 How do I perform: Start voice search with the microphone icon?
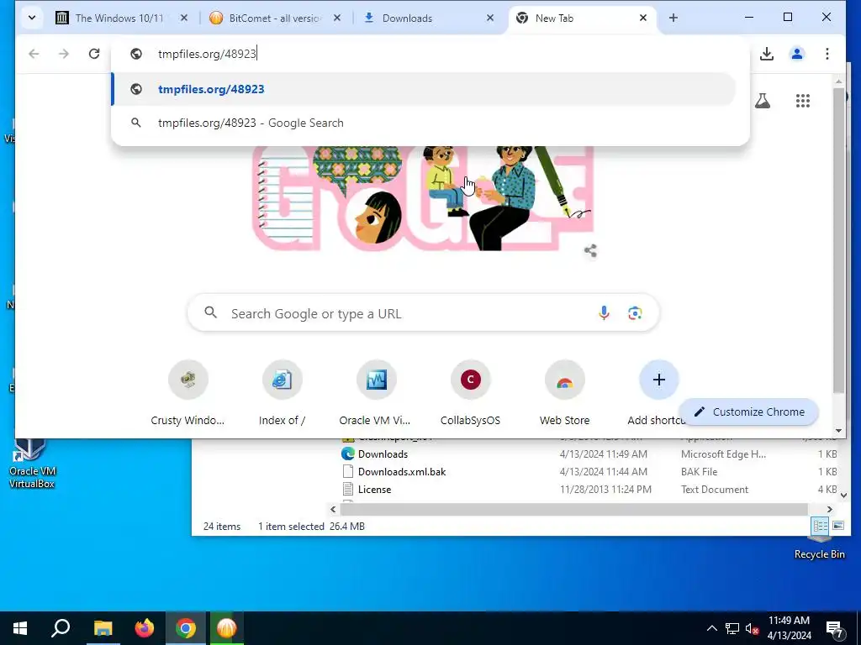[604, 313]
